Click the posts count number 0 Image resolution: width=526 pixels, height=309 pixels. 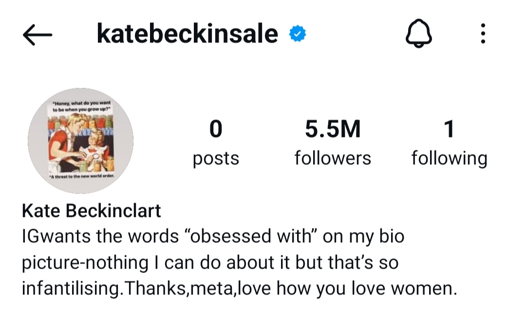(x=215, y=129)
